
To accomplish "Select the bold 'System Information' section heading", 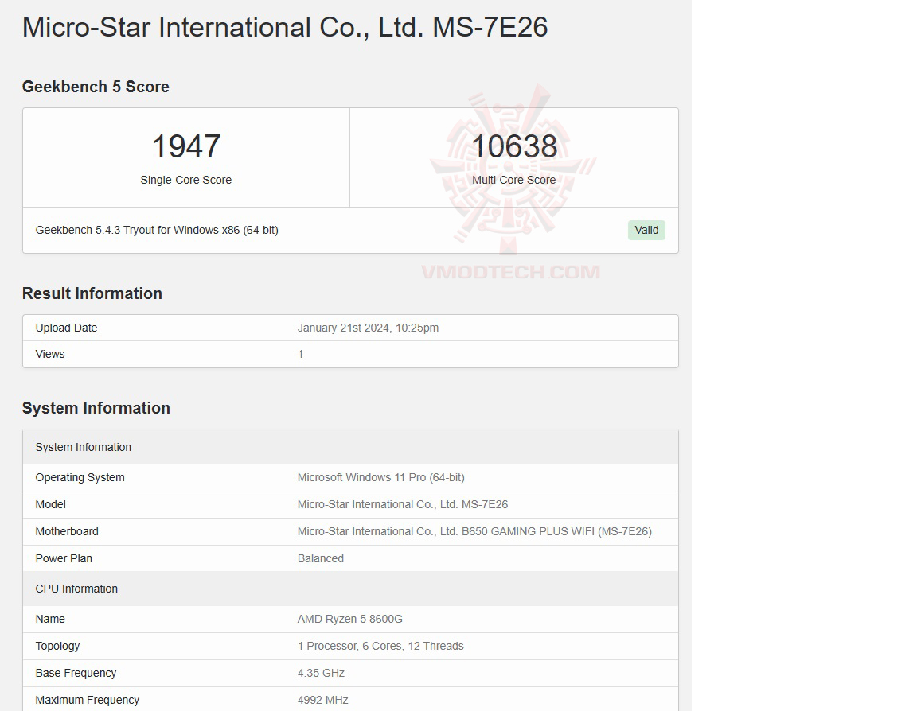I will click(x=96, y=408).
